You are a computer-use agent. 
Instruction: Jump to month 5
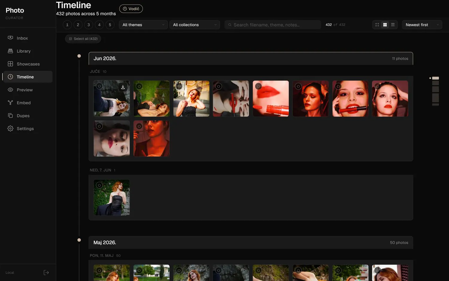[110, 25]
